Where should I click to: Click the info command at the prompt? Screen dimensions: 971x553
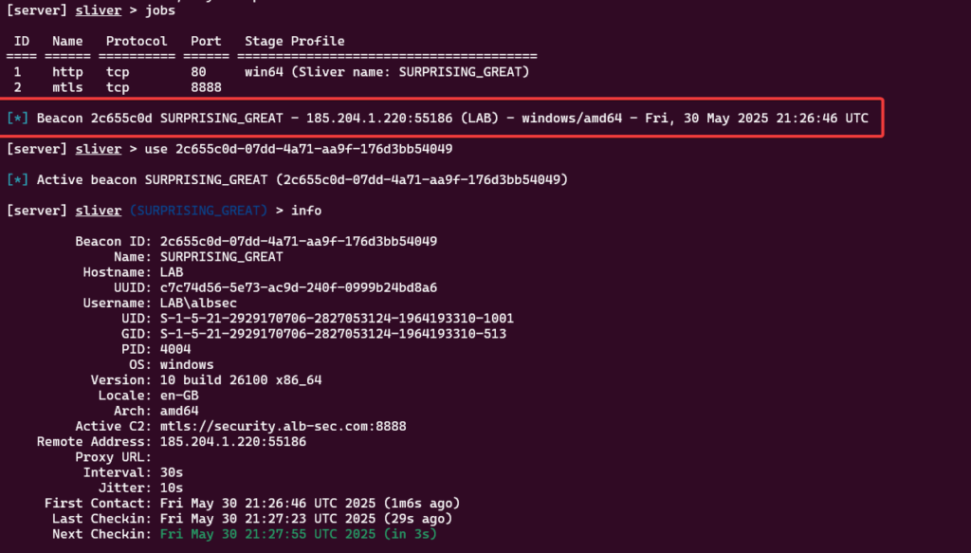coord(306,212)
